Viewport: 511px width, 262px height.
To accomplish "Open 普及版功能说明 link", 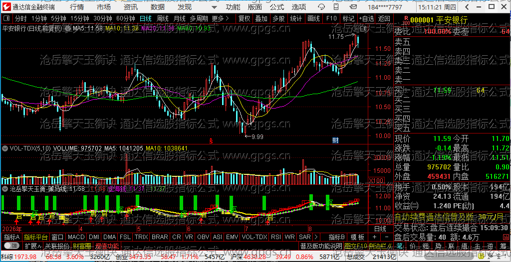I will click(x=321, y=246).
